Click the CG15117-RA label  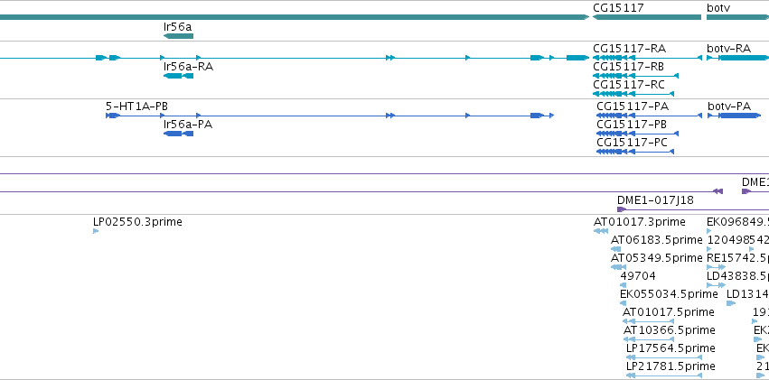(630, 49)
